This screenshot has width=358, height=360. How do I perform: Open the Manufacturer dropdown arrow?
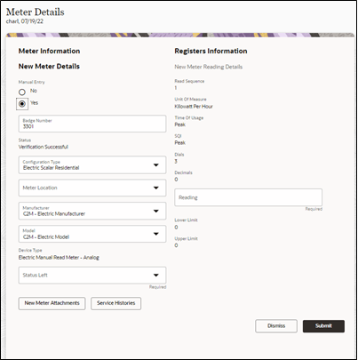click(x=156, y=211)
